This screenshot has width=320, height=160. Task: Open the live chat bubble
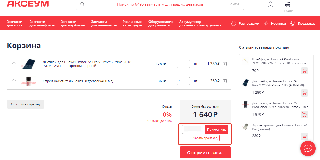[308, 148]
